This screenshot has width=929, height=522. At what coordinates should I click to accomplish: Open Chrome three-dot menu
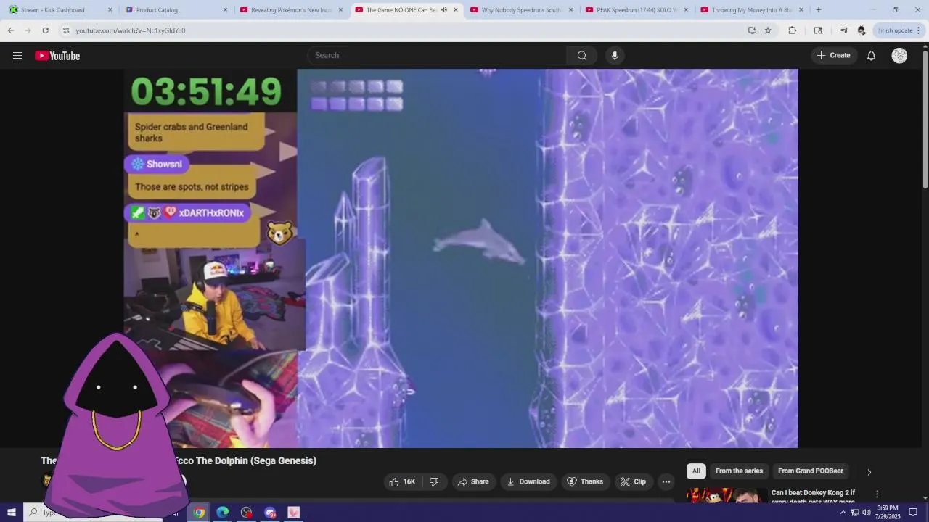[x=919, y=30]
